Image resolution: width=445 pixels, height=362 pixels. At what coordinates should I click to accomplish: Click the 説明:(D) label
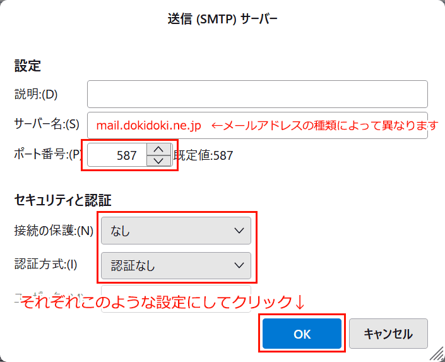[36, 94]
